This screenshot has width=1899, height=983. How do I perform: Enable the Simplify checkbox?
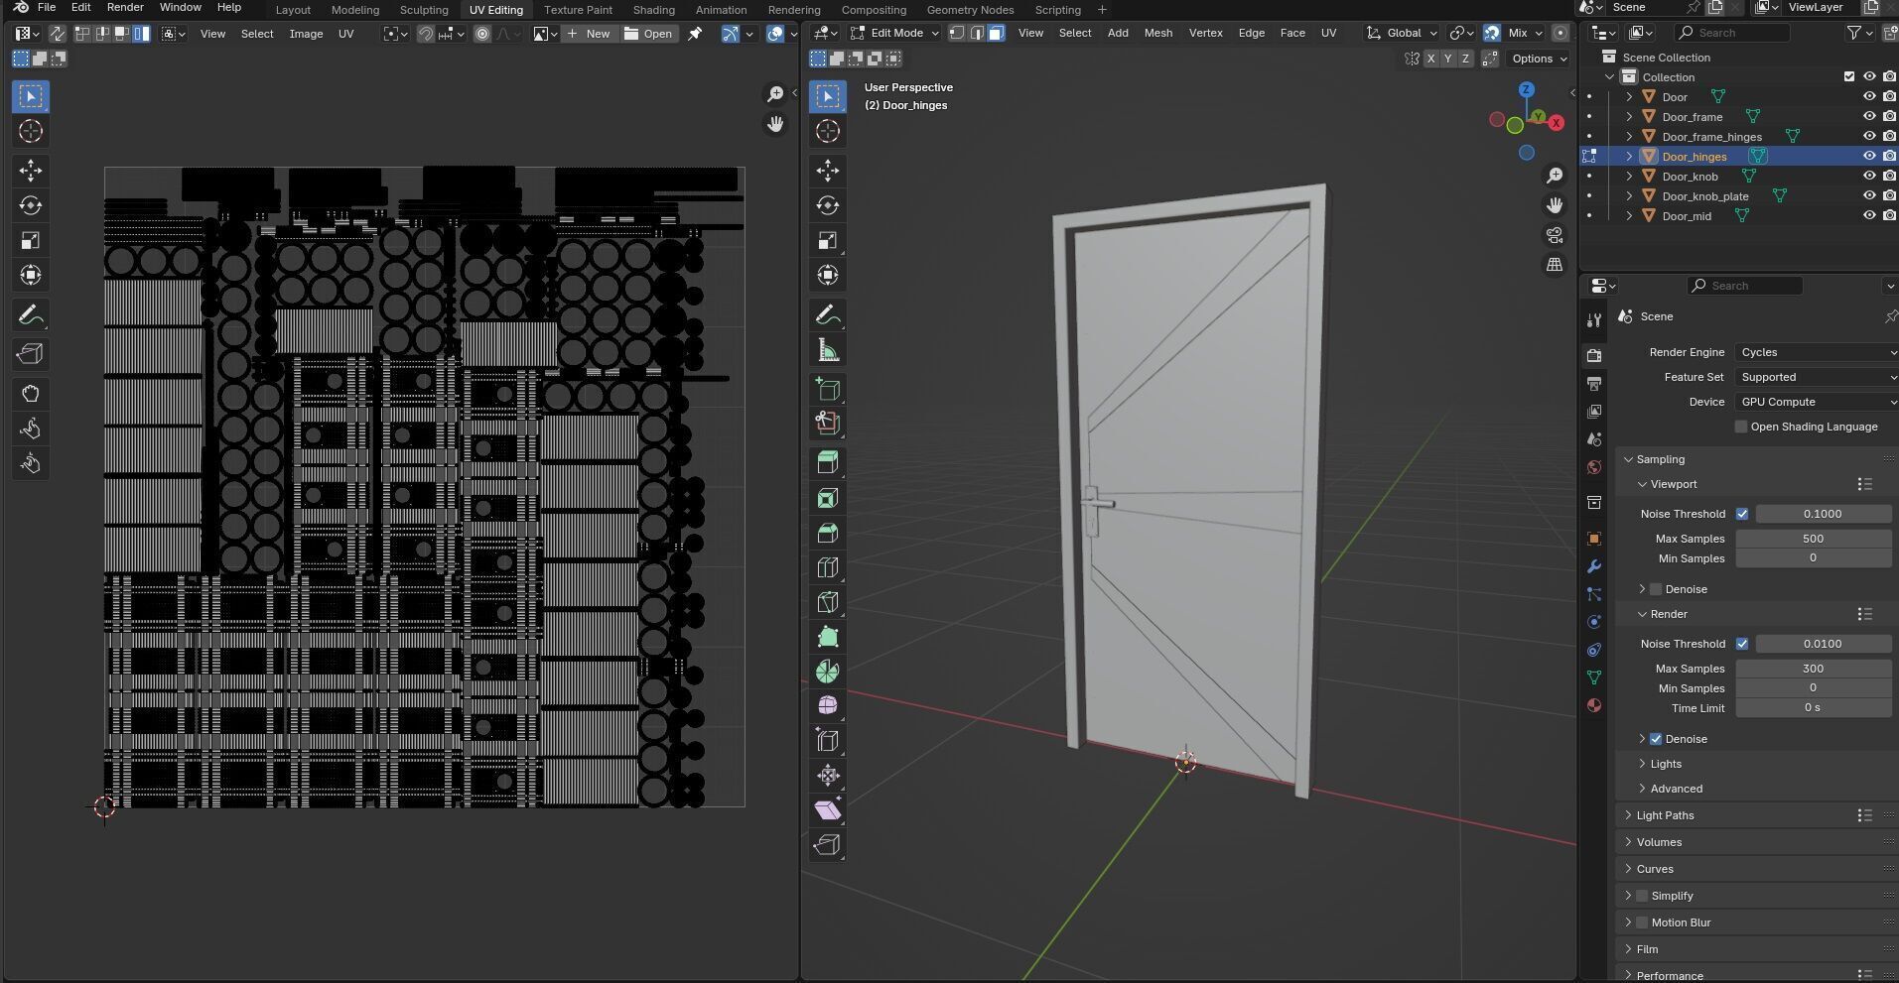1642,896
